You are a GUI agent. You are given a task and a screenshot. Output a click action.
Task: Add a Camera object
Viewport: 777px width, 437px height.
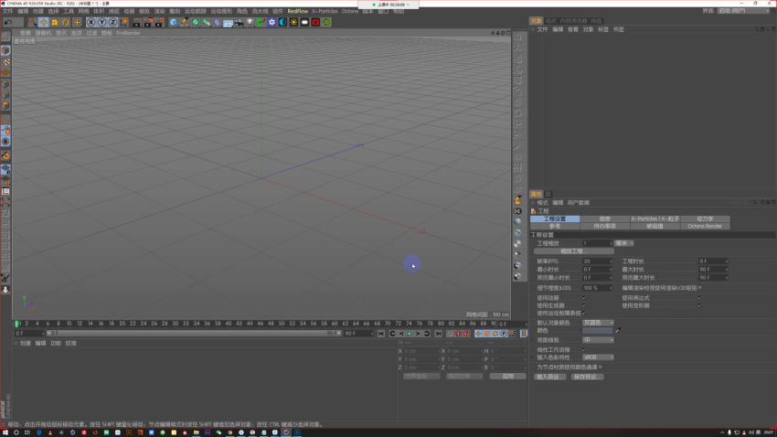click(239, 22)
